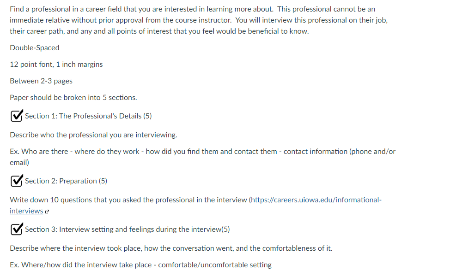Click the external link icon after "interviews"
Screen dimensions: 462x271
tap(47, 212)
